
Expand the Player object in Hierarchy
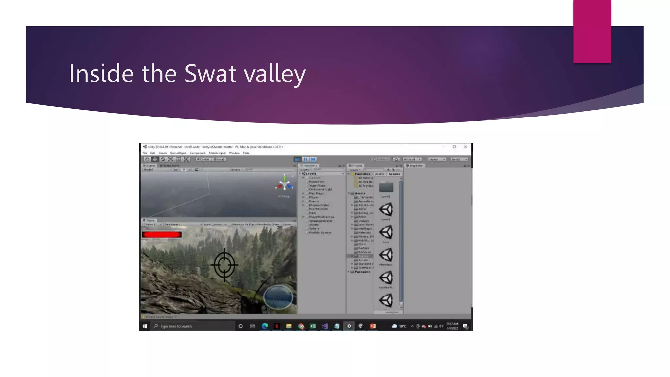coord(303,197)
